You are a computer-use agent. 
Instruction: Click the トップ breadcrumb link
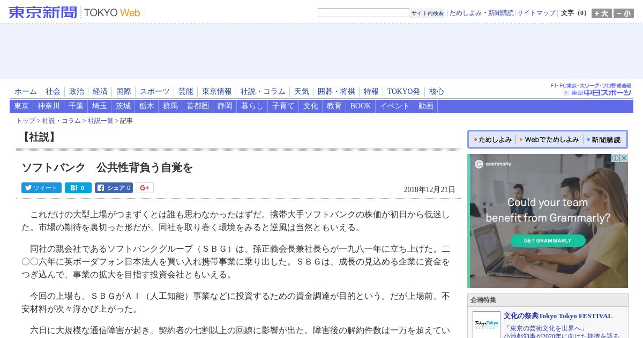26,121
